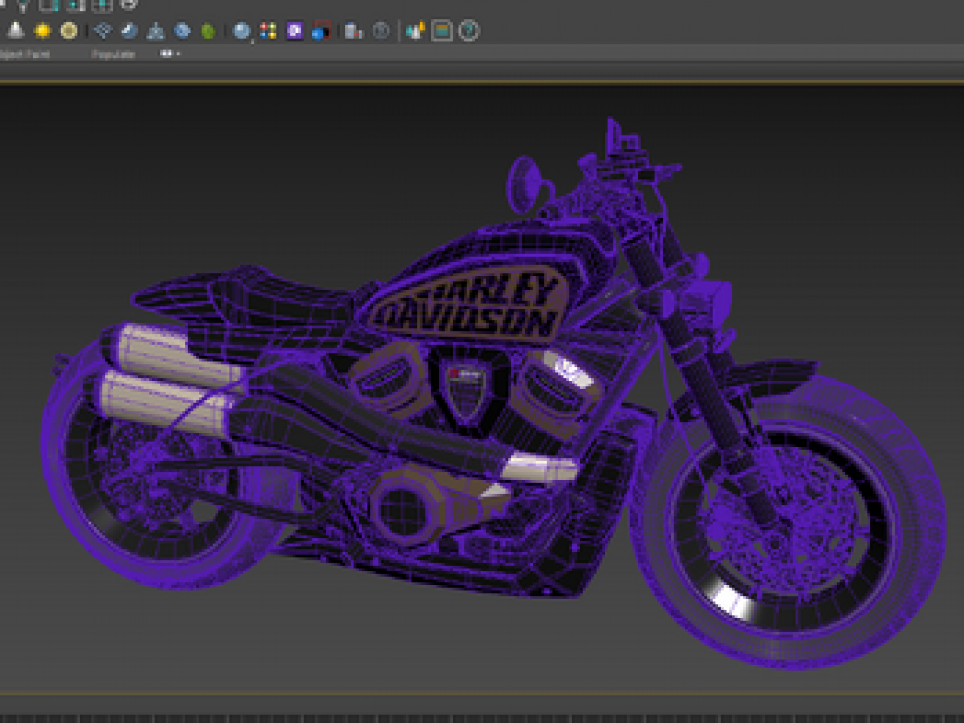Click the dim grey circle icon
The image size is (964, 723).
coord(381,30)
